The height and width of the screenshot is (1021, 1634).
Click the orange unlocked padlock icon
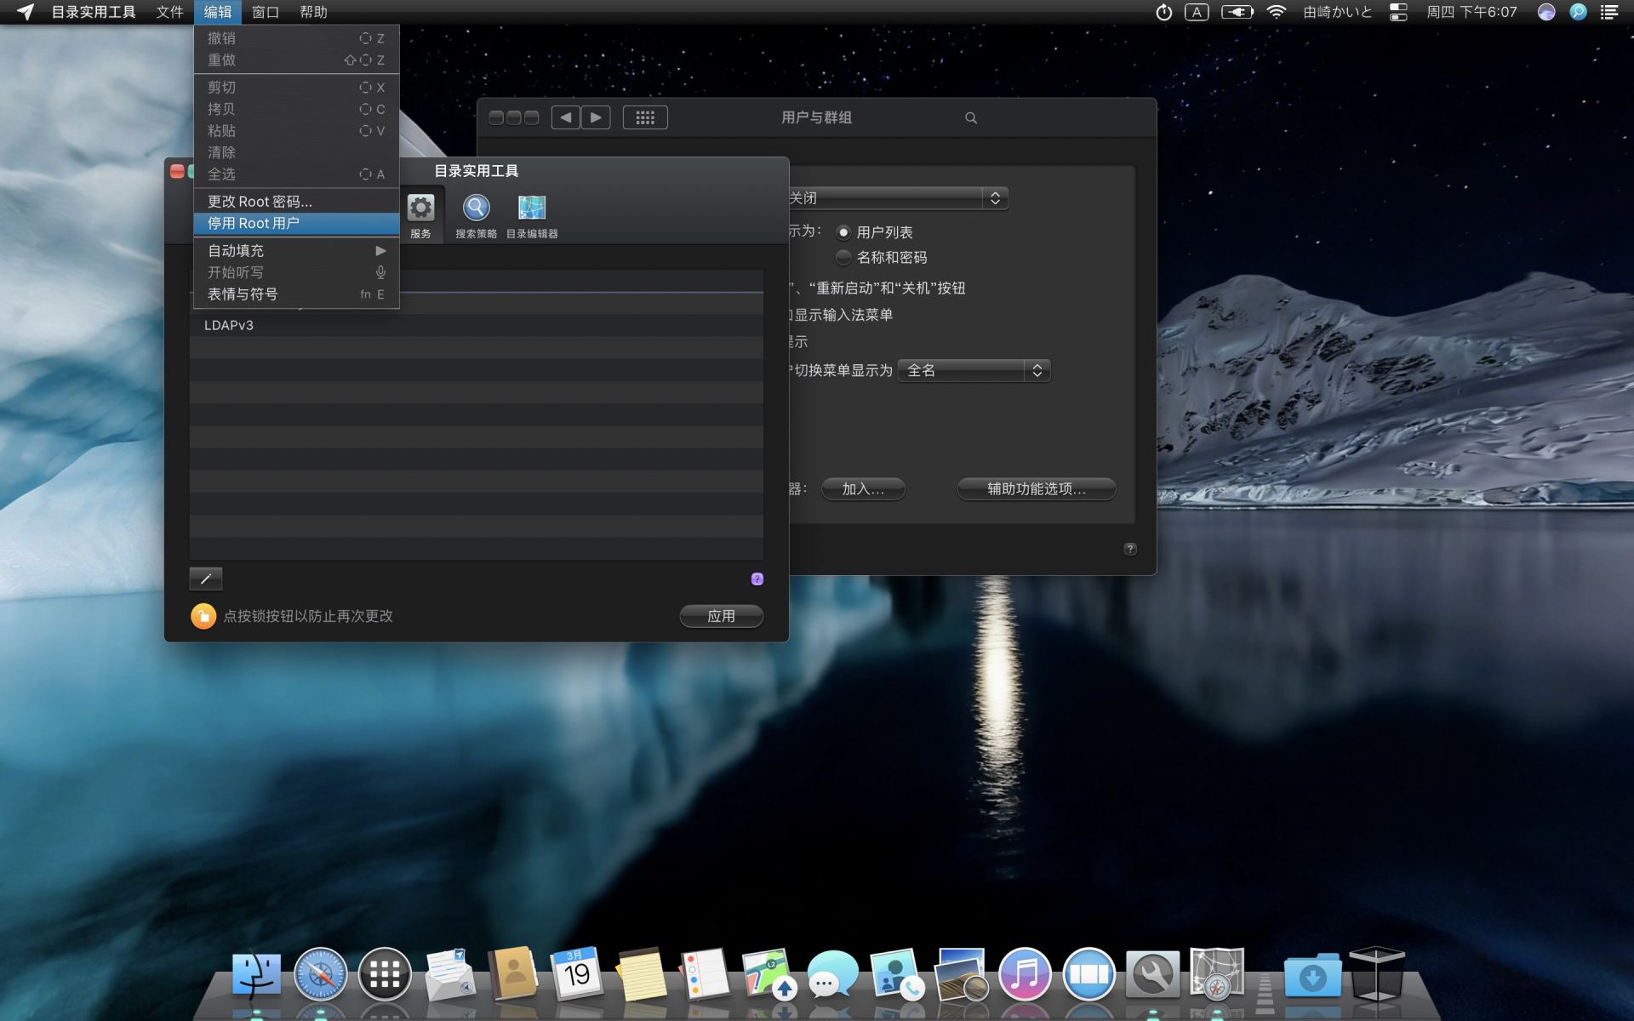tap(203, 616)
